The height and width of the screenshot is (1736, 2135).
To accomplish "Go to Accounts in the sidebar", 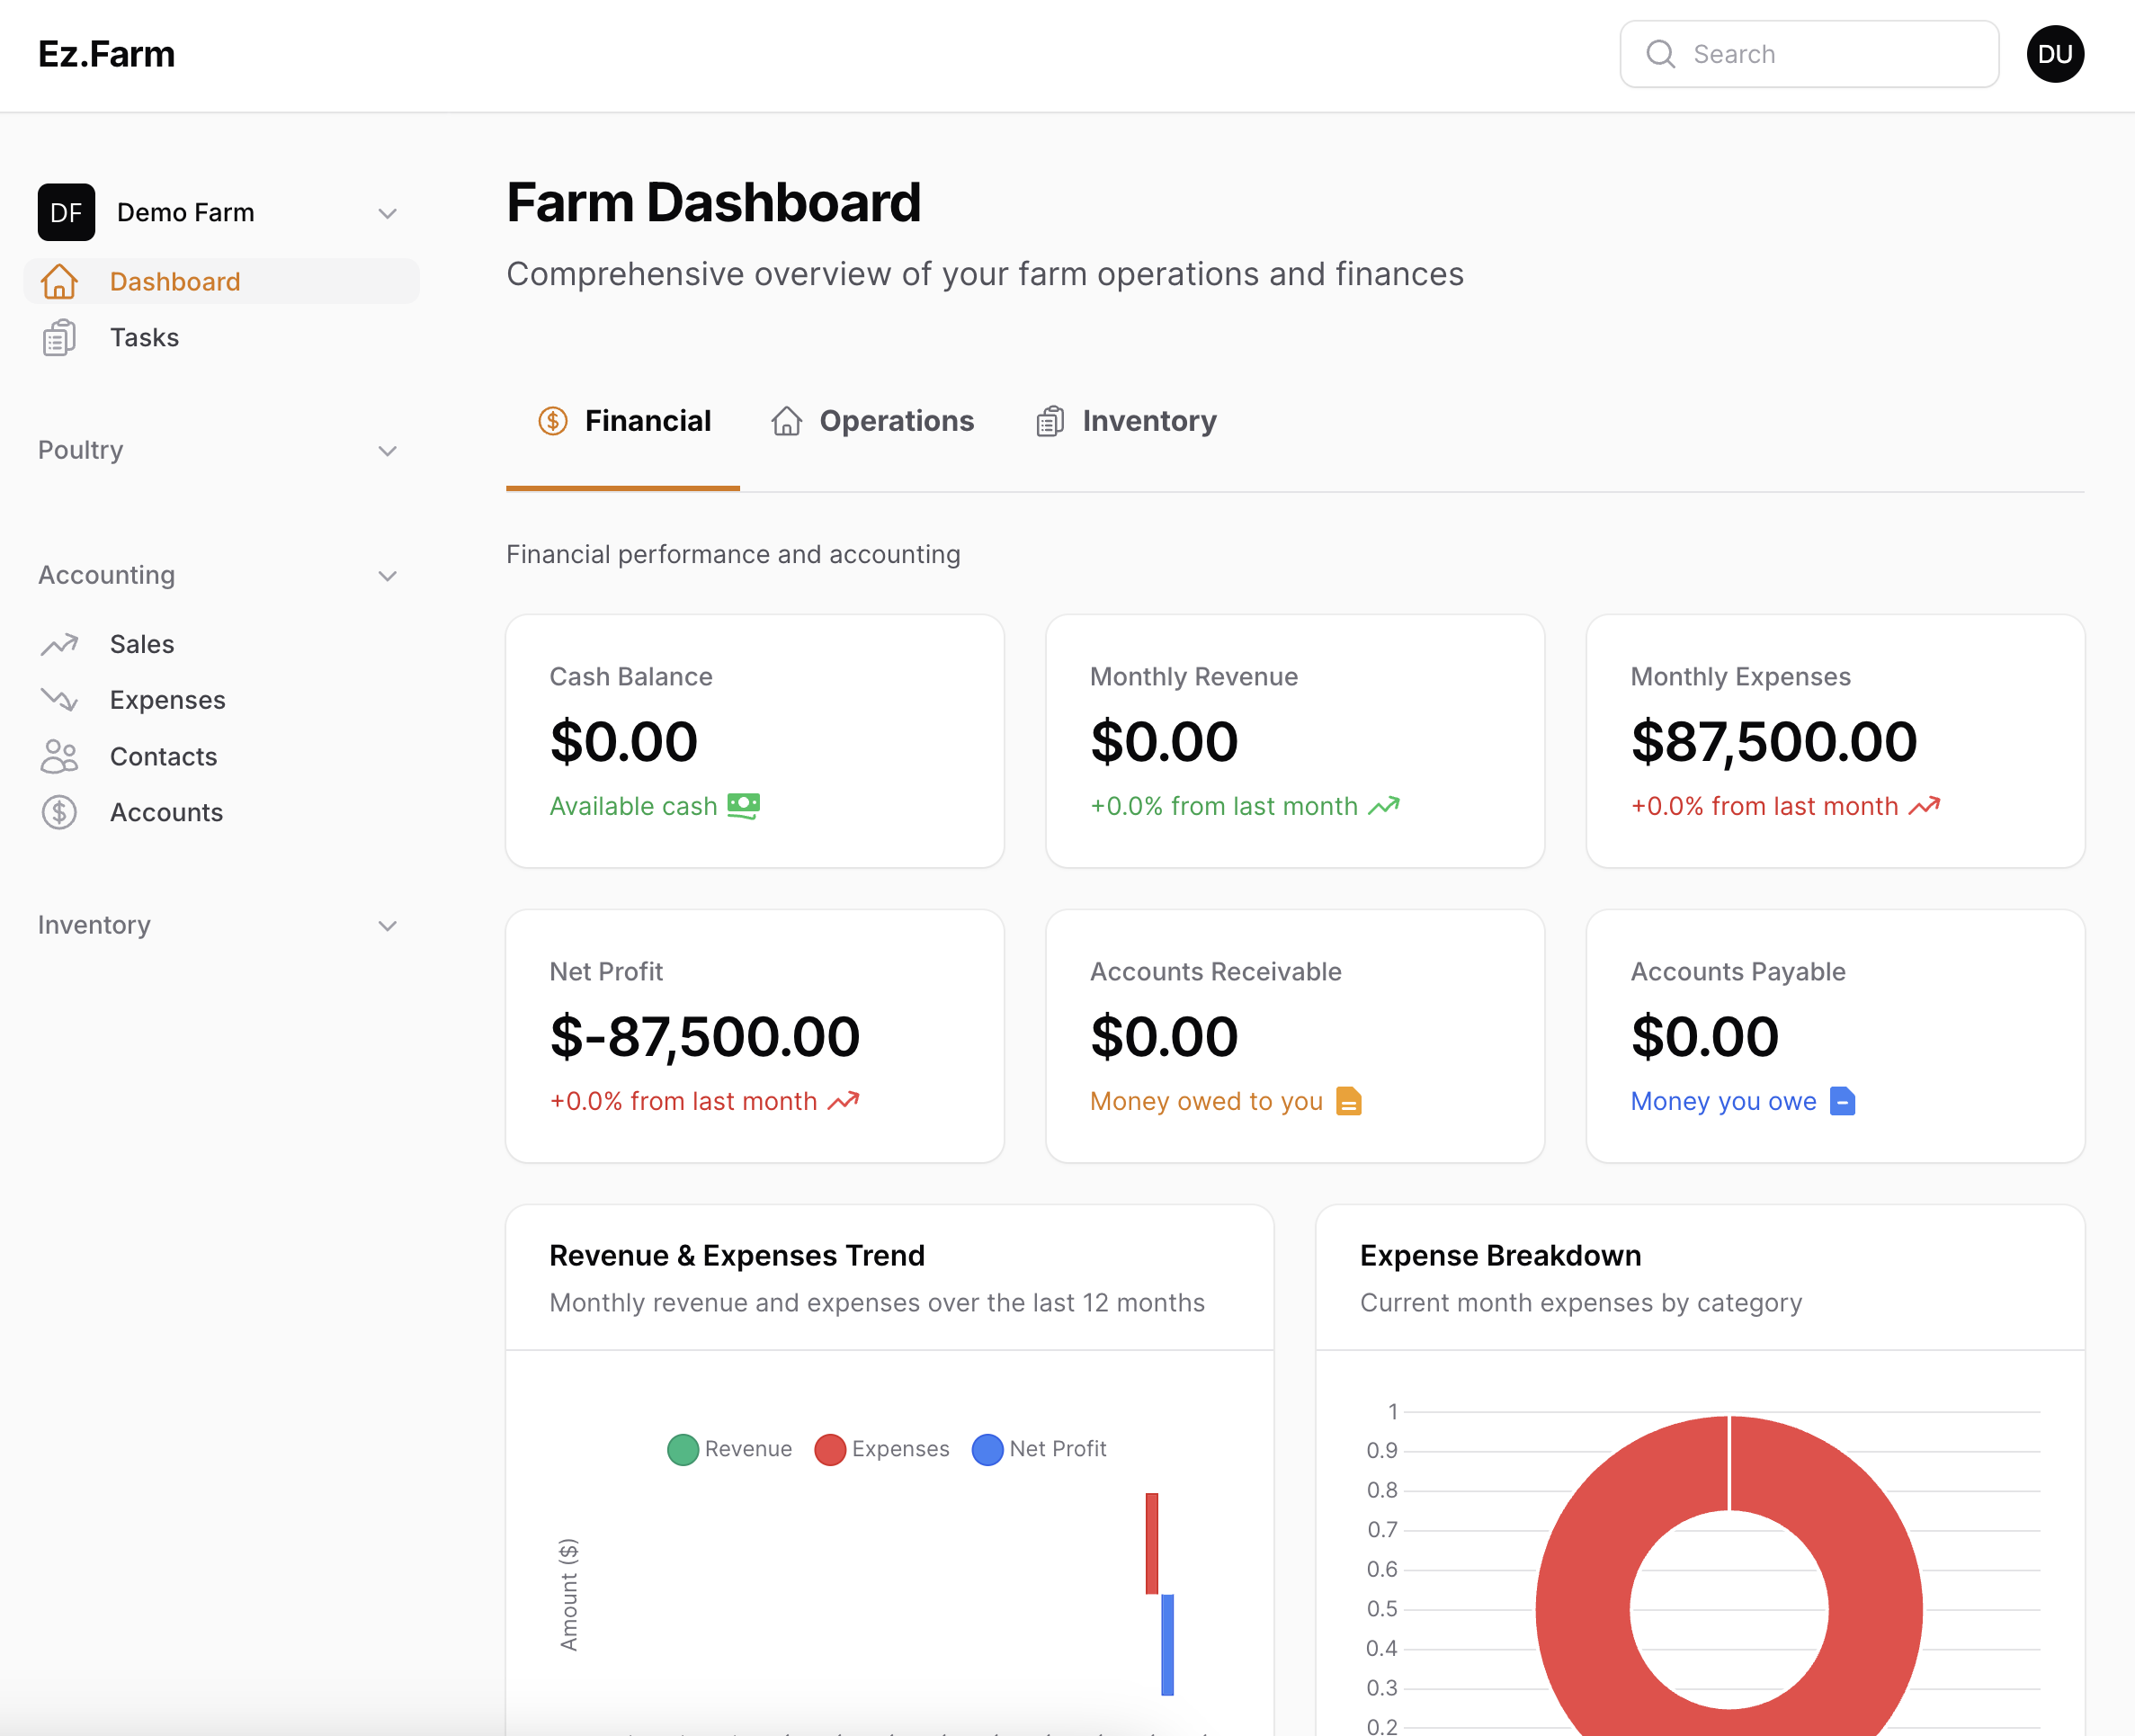I will tap(221, 813).
